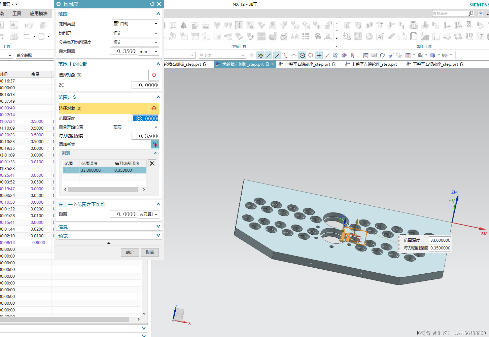
Task: Click the shaded cube rendering style icon
Action: tap(433, 55)
